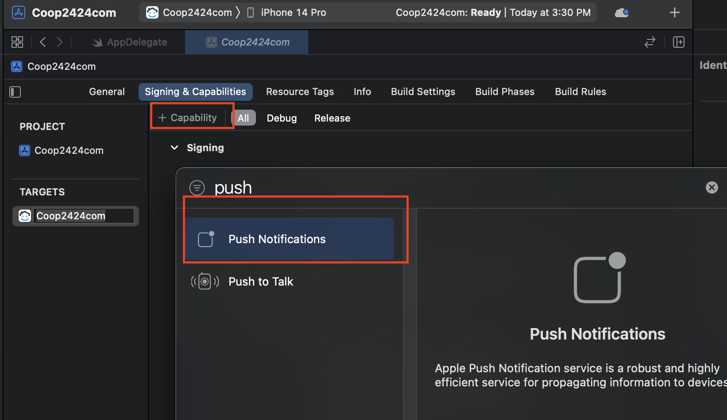
Task: Select the Coop2424com project under PROJECT
Action: 62,150
